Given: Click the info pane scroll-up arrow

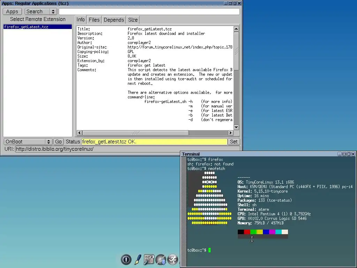Looking at the screenshot, I should (236, 29).
